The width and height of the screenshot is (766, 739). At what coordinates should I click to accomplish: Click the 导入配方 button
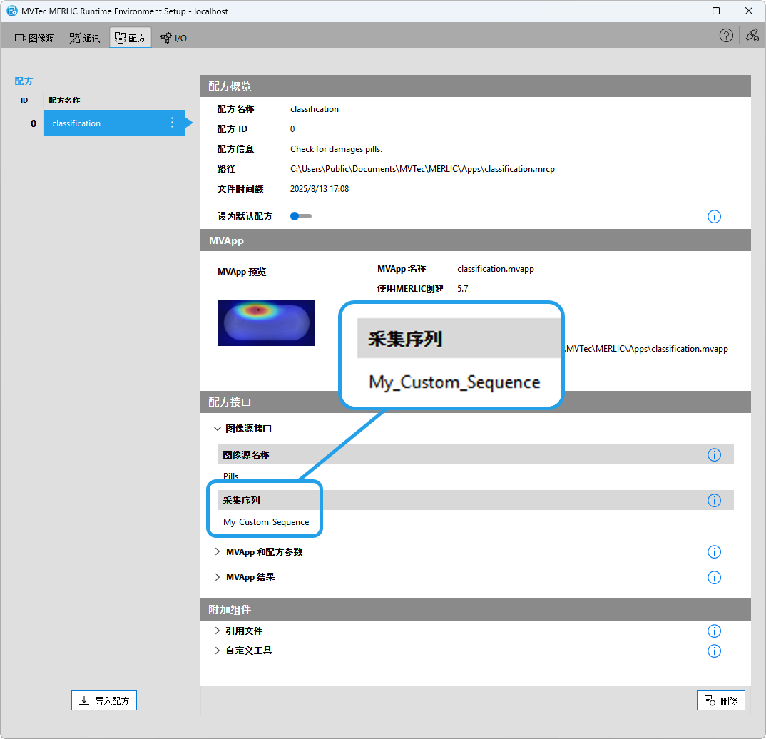104,700
